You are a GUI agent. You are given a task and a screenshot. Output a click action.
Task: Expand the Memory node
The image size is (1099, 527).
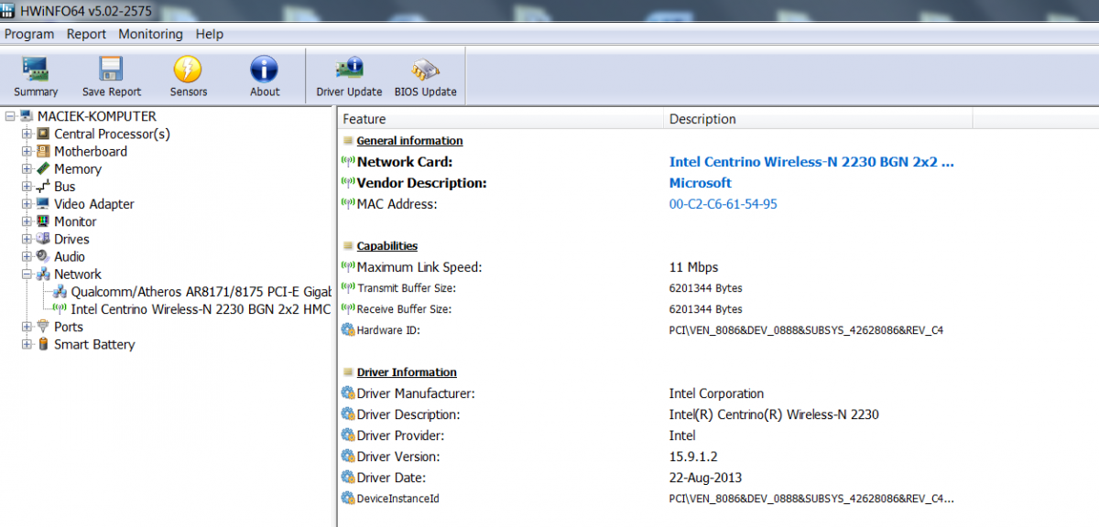click(x=27, y=168)
